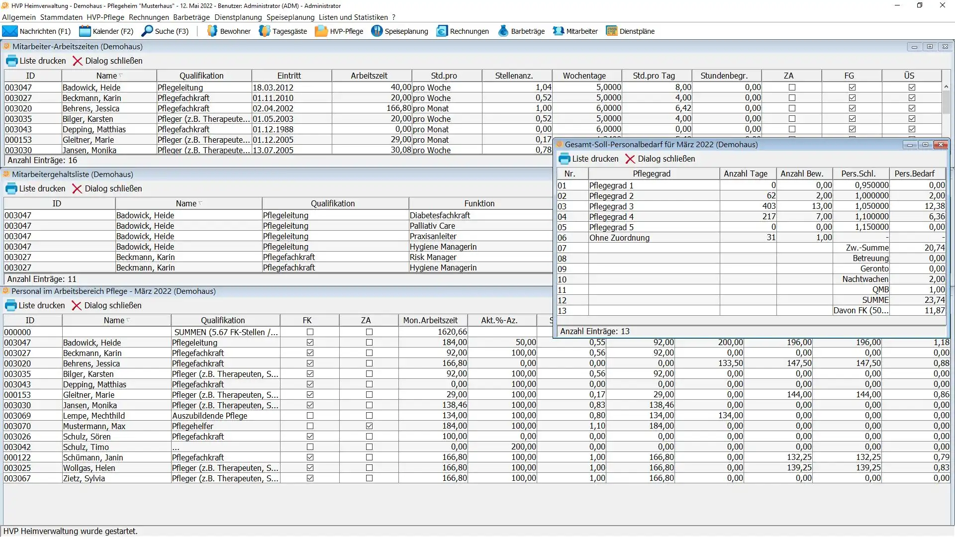Click the Suche (F3) magnifier icon

(147, 31)
